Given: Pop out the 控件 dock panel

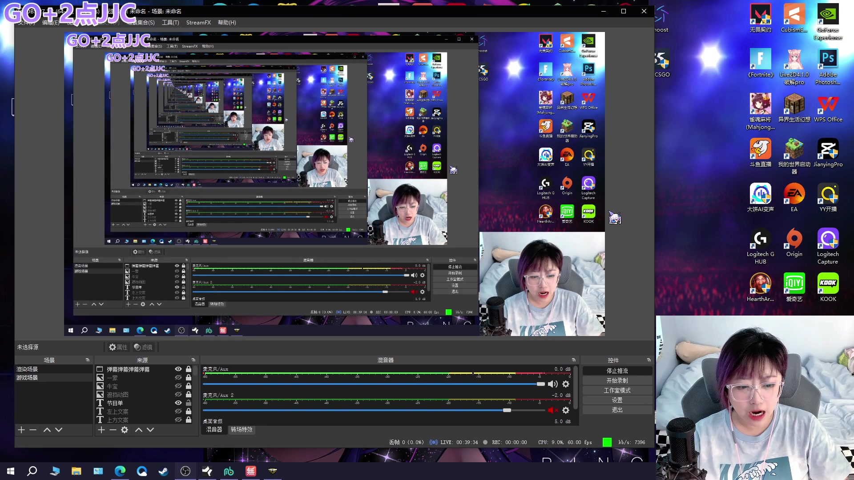Looking at the screenshot, I should pyautogui.click(x=649, y=360).
